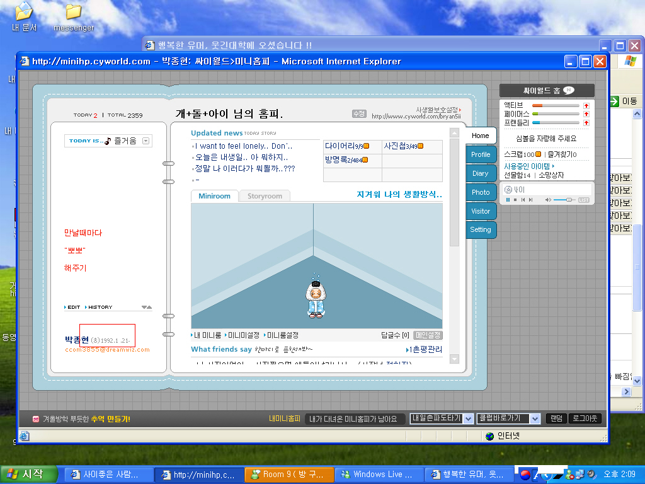This screenshot has width=645, height=484.
Task: Switch to the Setting tab
Action: [x=481, y=229]
